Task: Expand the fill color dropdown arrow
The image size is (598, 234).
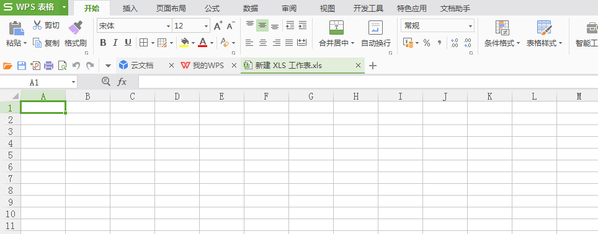Action: [x=194, y=43]
